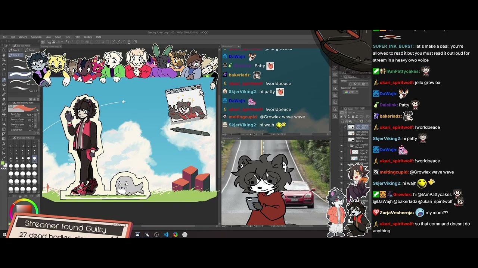
Task: Select the Zoom magnifier tool
Action: point(4,50)
